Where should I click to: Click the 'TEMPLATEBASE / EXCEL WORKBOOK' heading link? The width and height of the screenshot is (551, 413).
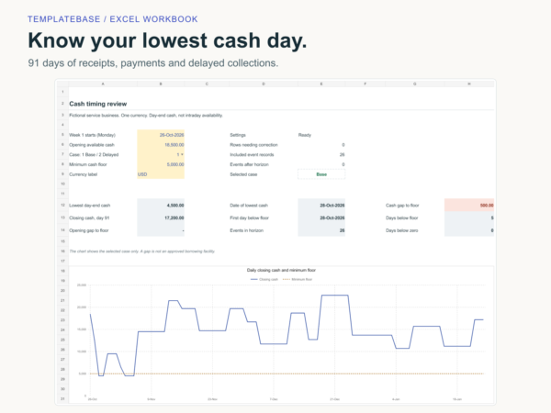point(113,19)
